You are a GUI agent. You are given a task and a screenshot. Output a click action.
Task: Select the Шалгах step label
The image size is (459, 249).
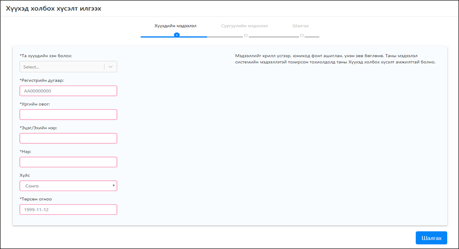click(301, 26)
